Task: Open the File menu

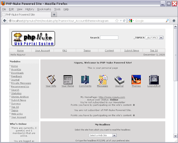Action: (x=4, y=9)
